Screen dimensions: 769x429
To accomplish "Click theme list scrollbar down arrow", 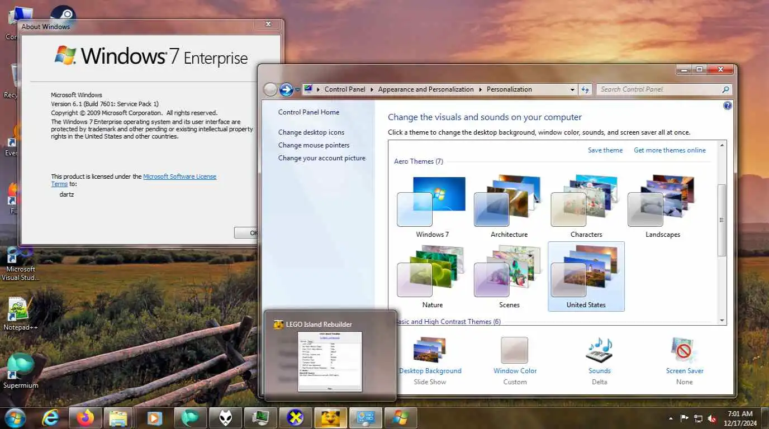I will [x=721, y=321].
